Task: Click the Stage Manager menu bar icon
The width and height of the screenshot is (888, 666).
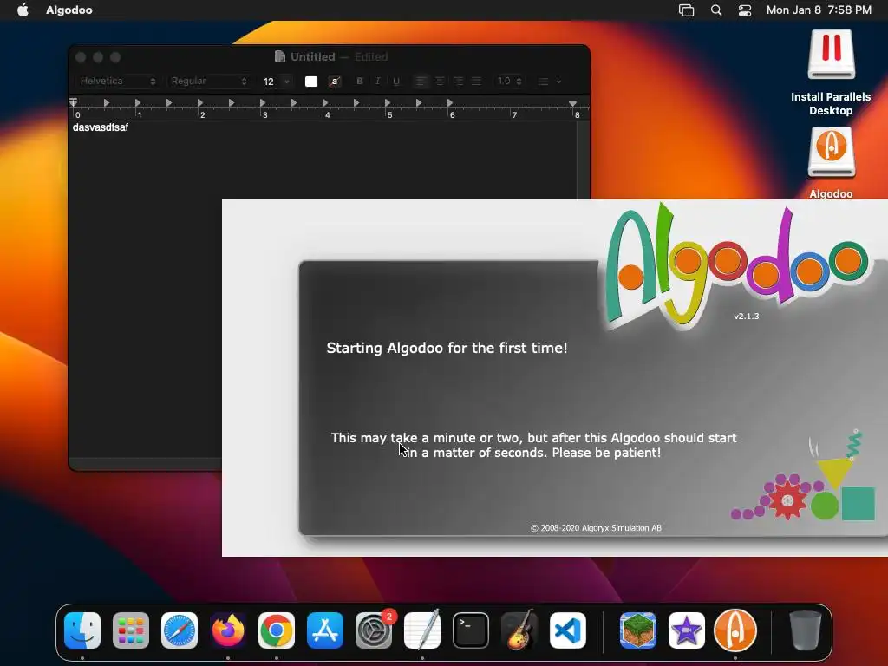Action: 687,10
